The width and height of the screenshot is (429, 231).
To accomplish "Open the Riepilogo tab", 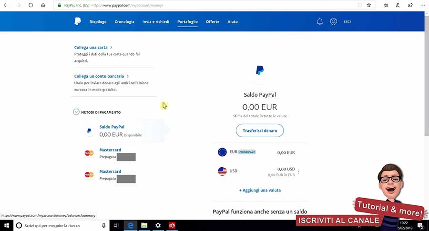I will (98, 21).
